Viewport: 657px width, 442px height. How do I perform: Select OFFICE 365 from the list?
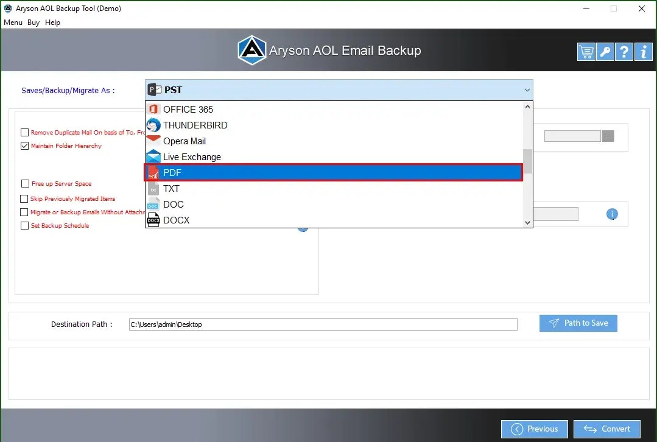coord(334,110)
